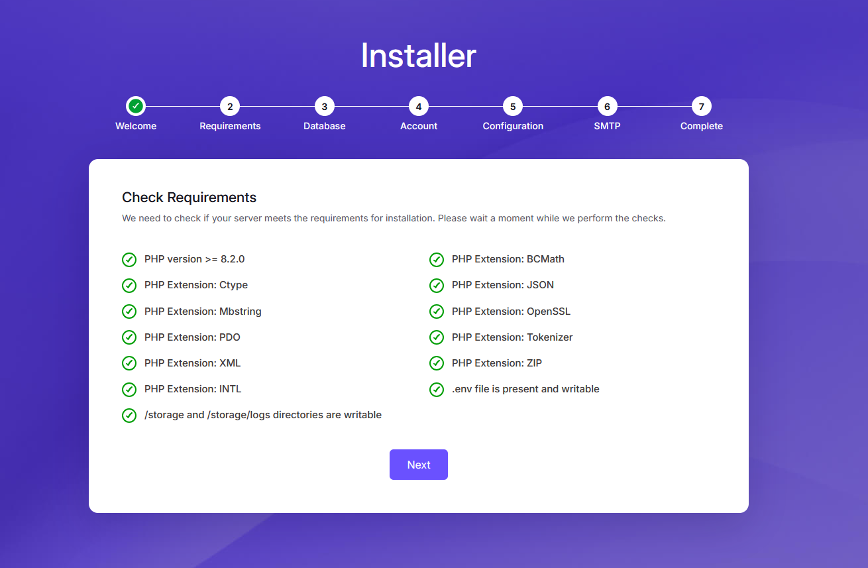Click the Welcome step label
868x568 pixels.
pyautogui.click(x=136, y=126)
